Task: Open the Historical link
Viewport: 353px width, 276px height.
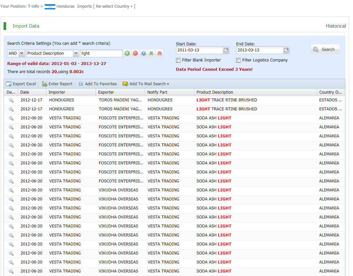Action: (x=336, y=26)
